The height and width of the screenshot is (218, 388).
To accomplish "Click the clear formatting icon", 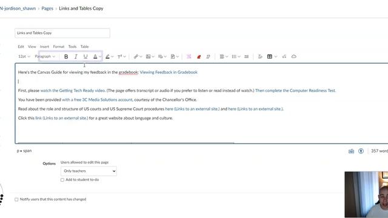I will [x=260, y=56].
